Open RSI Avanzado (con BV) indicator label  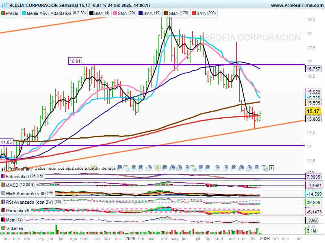tap(29, 202)
